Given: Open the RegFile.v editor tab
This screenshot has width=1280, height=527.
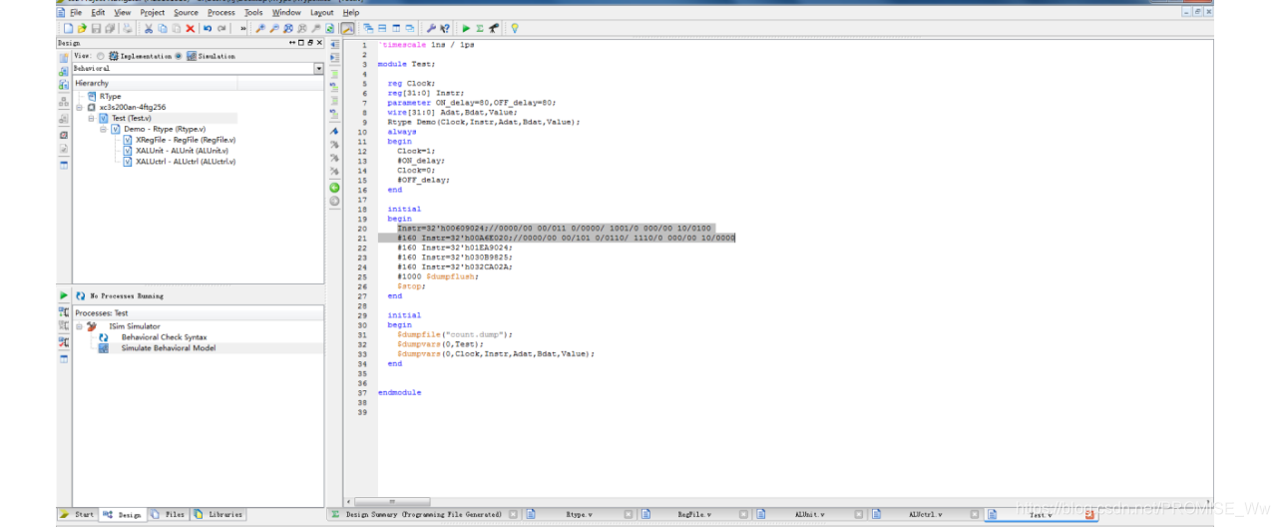Looking at the screenshot, I should click(x=693, y=514).
